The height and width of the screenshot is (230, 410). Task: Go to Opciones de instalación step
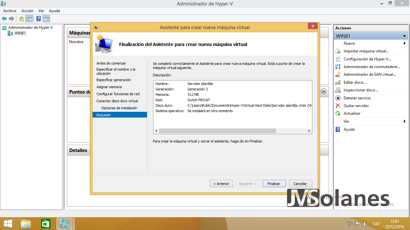click(119, 108)
